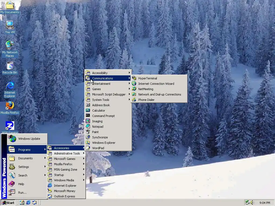Expand Administrative Tools submenu arrow
Viewport: 275px width, 206px height.
[x=84, y=153]
